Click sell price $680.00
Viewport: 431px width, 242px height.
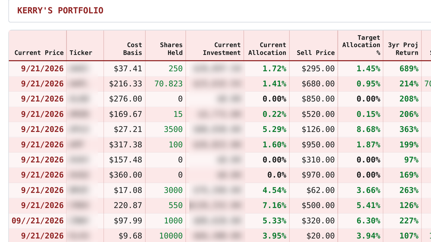tap(318, 83)
